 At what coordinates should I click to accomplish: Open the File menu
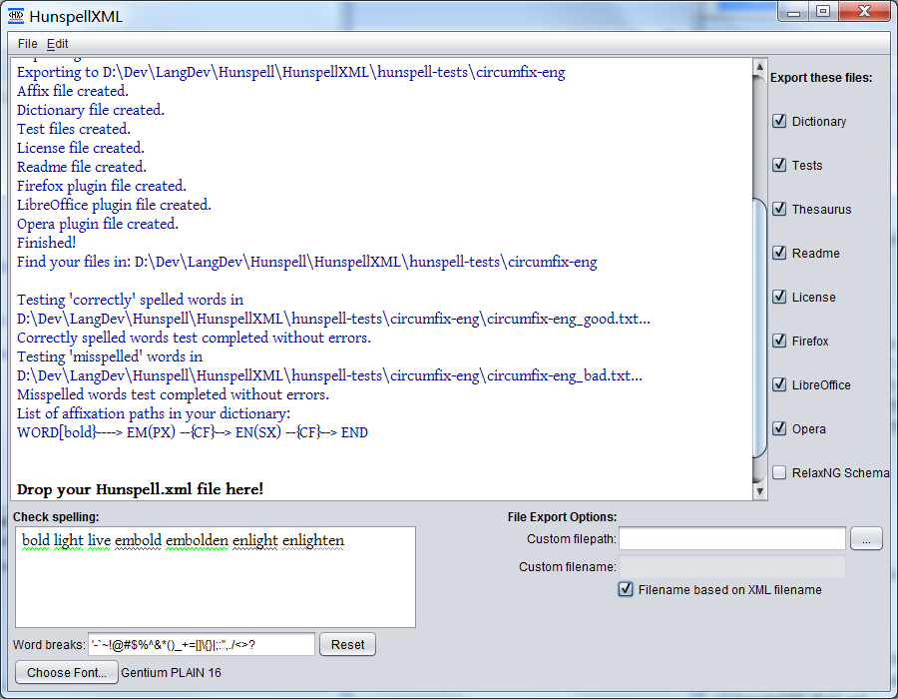27,44
